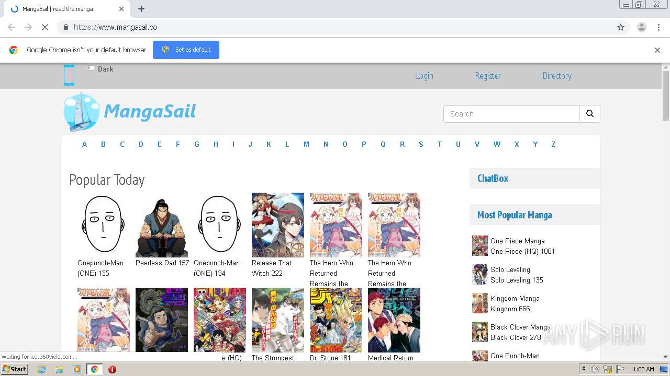The width and height of the screenshot is (670, 376).
Task: Show hidden system tray icons
Action: pyautogui.click(x=584, y=369)
